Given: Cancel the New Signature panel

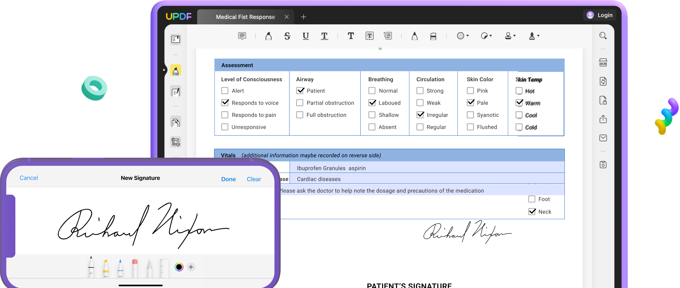Looking at the screenshot, I should tap(29, 178).
